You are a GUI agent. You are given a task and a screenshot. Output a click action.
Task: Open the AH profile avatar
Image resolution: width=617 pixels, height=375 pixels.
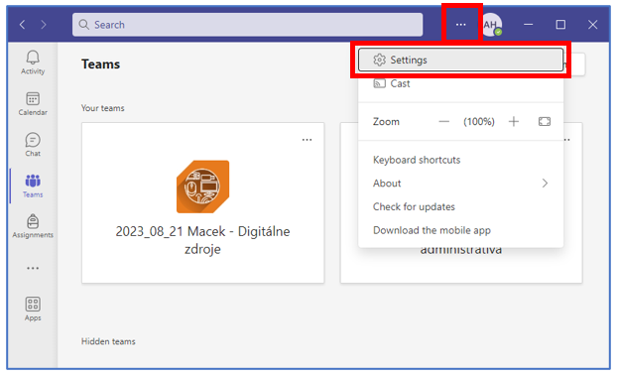coord(492,25)
